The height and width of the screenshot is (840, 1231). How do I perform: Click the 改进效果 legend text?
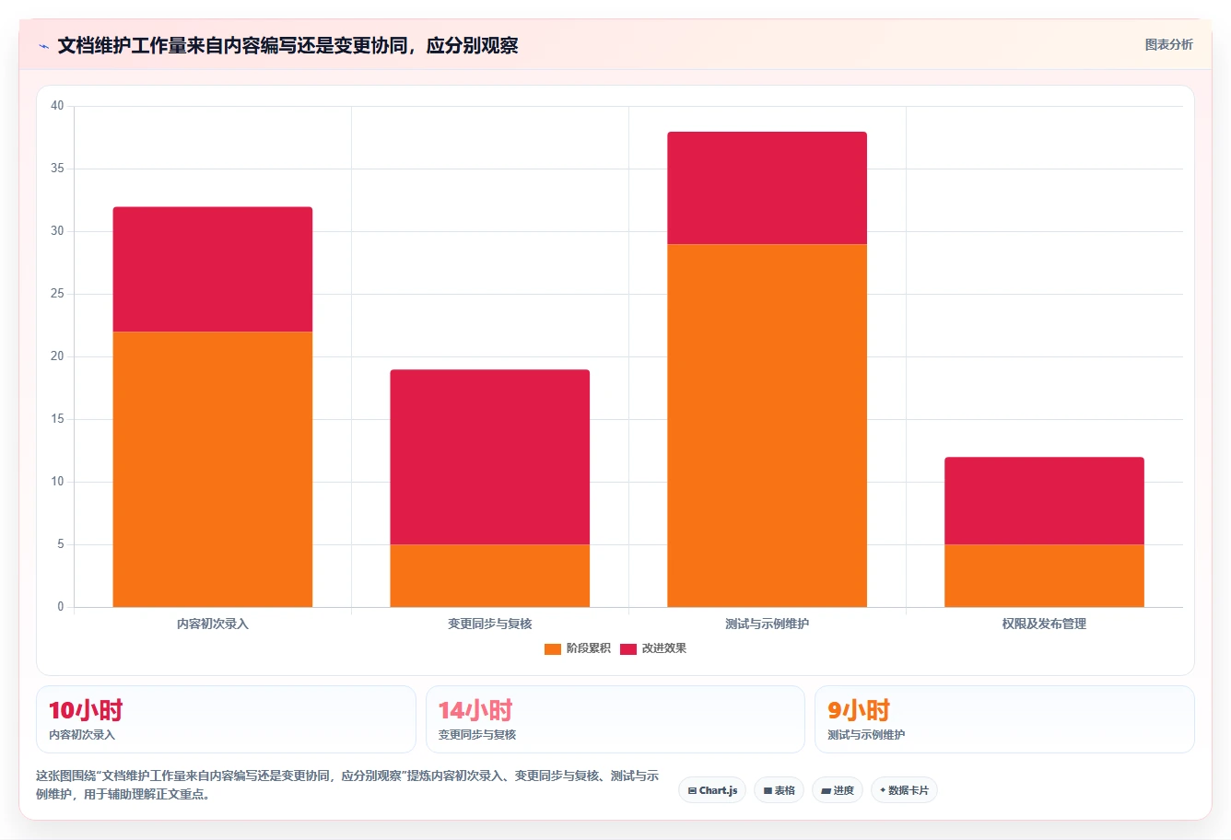[x=664, y=648]
